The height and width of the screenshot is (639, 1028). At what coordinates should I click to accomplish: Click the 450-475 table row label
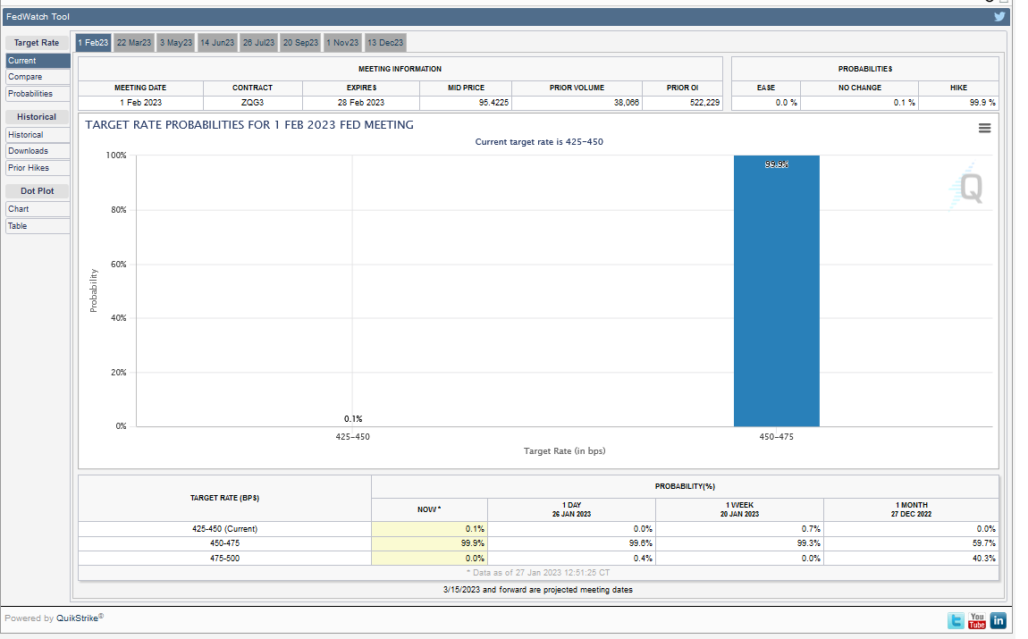click(225, 543)
